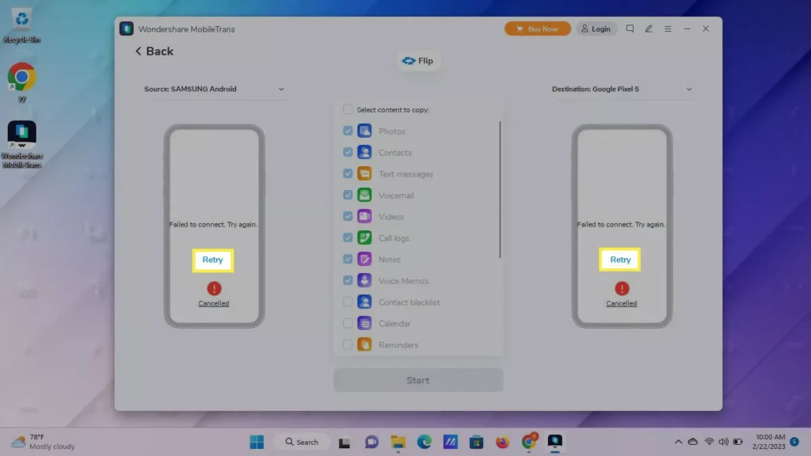Uncheck the Contacts checkbox

(x=348, y=153)
